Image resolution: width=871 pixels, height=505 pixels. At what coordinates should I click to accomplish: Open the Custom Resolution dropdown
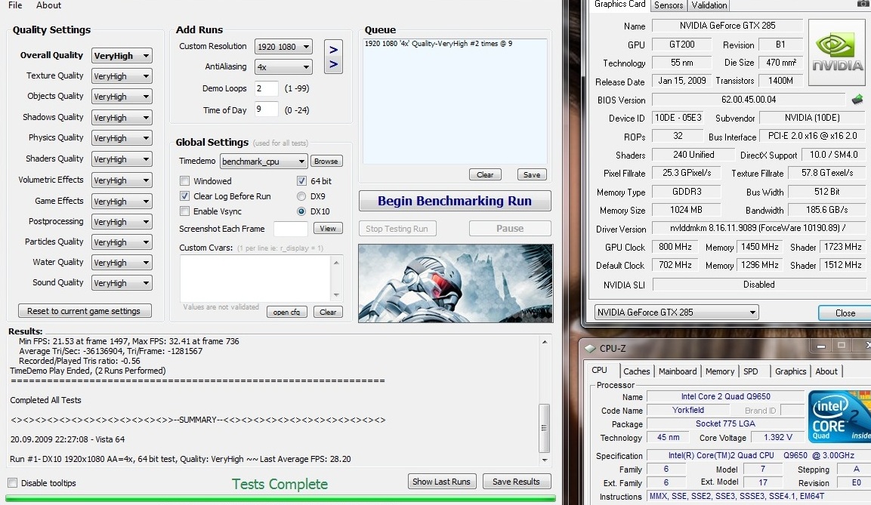point(283,47)
